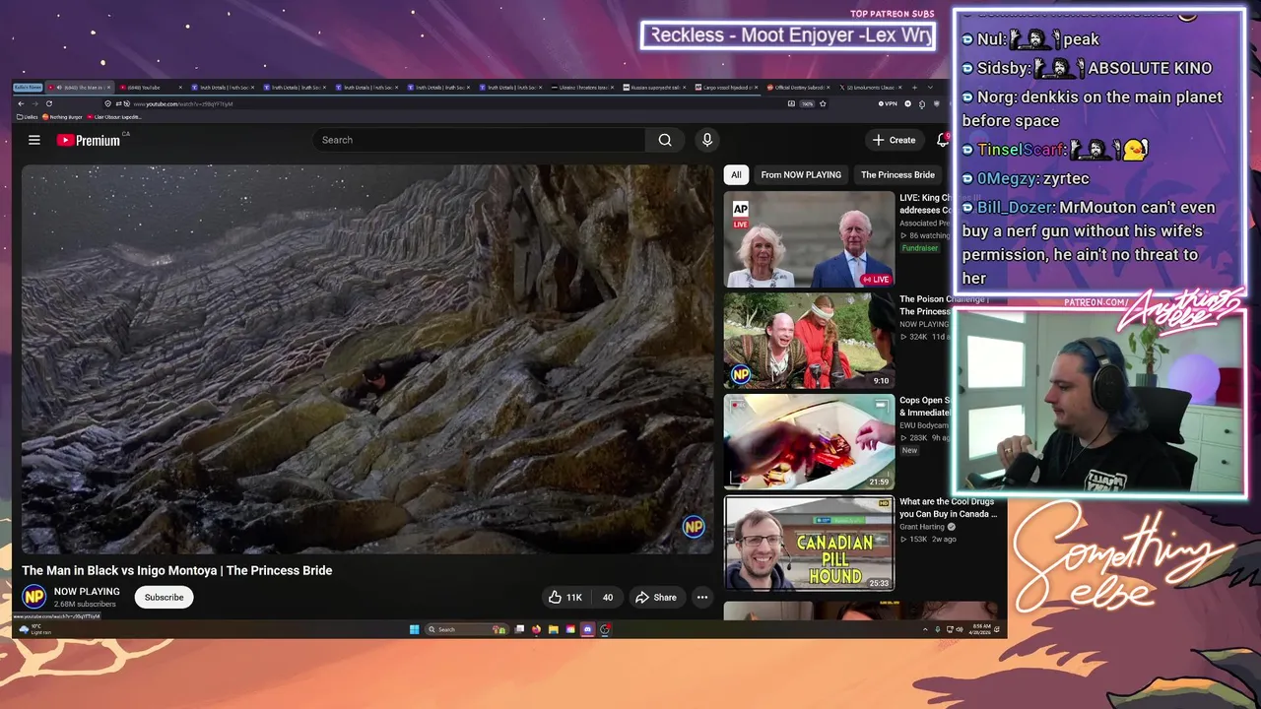Screen dimensions: 1261x709
Task: Open the Cool Drugs in Canada video title
Action: coord(948,507)
